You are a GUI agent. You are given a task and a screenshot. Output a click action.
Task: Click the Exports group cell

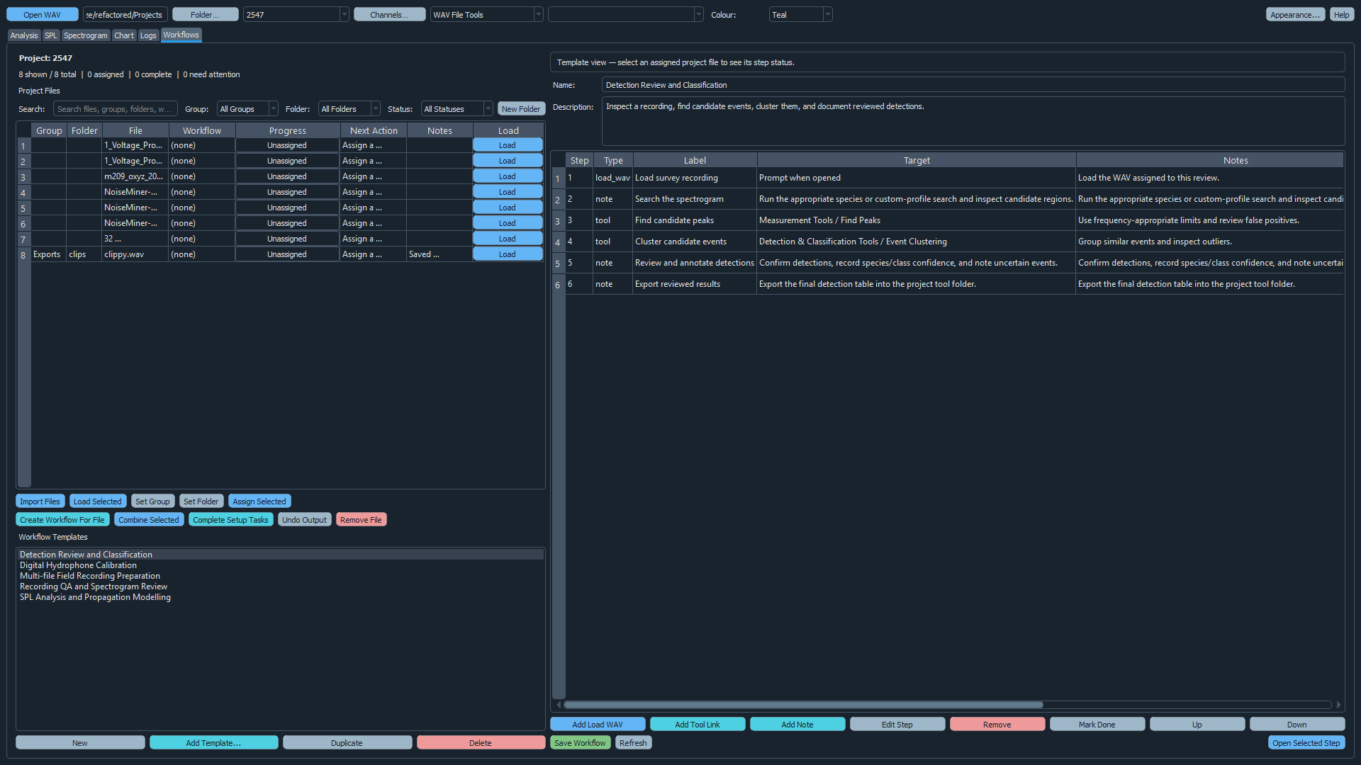click(x=48, y=254)
